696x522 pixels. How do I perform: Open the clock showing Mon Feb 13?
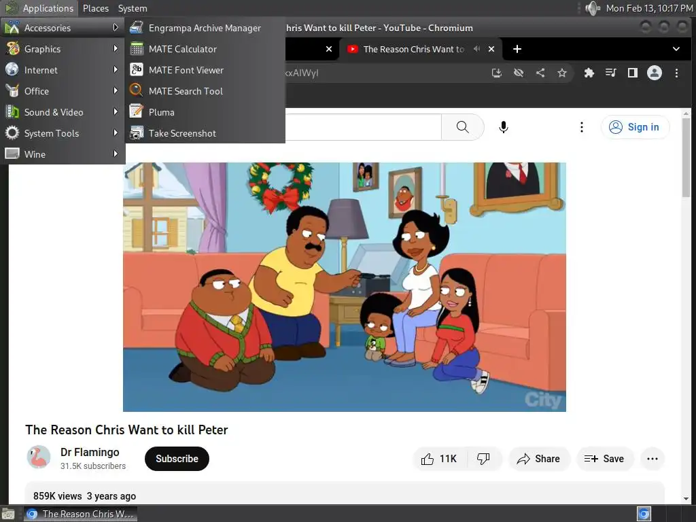click(x=649, y=8)
